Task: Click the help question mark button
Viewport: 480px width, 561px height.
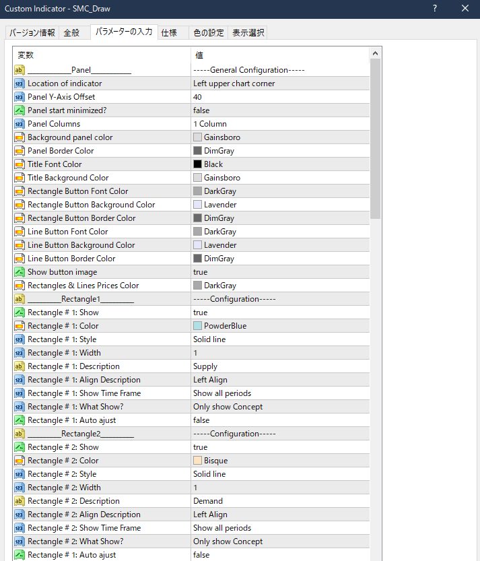Action: 435,8
